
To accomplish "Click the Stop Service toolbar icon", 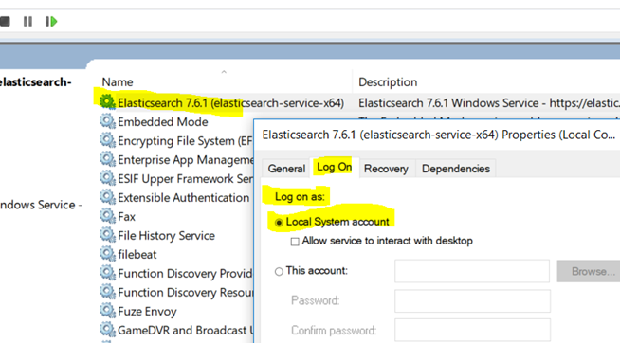I will [x=5, y=22].
